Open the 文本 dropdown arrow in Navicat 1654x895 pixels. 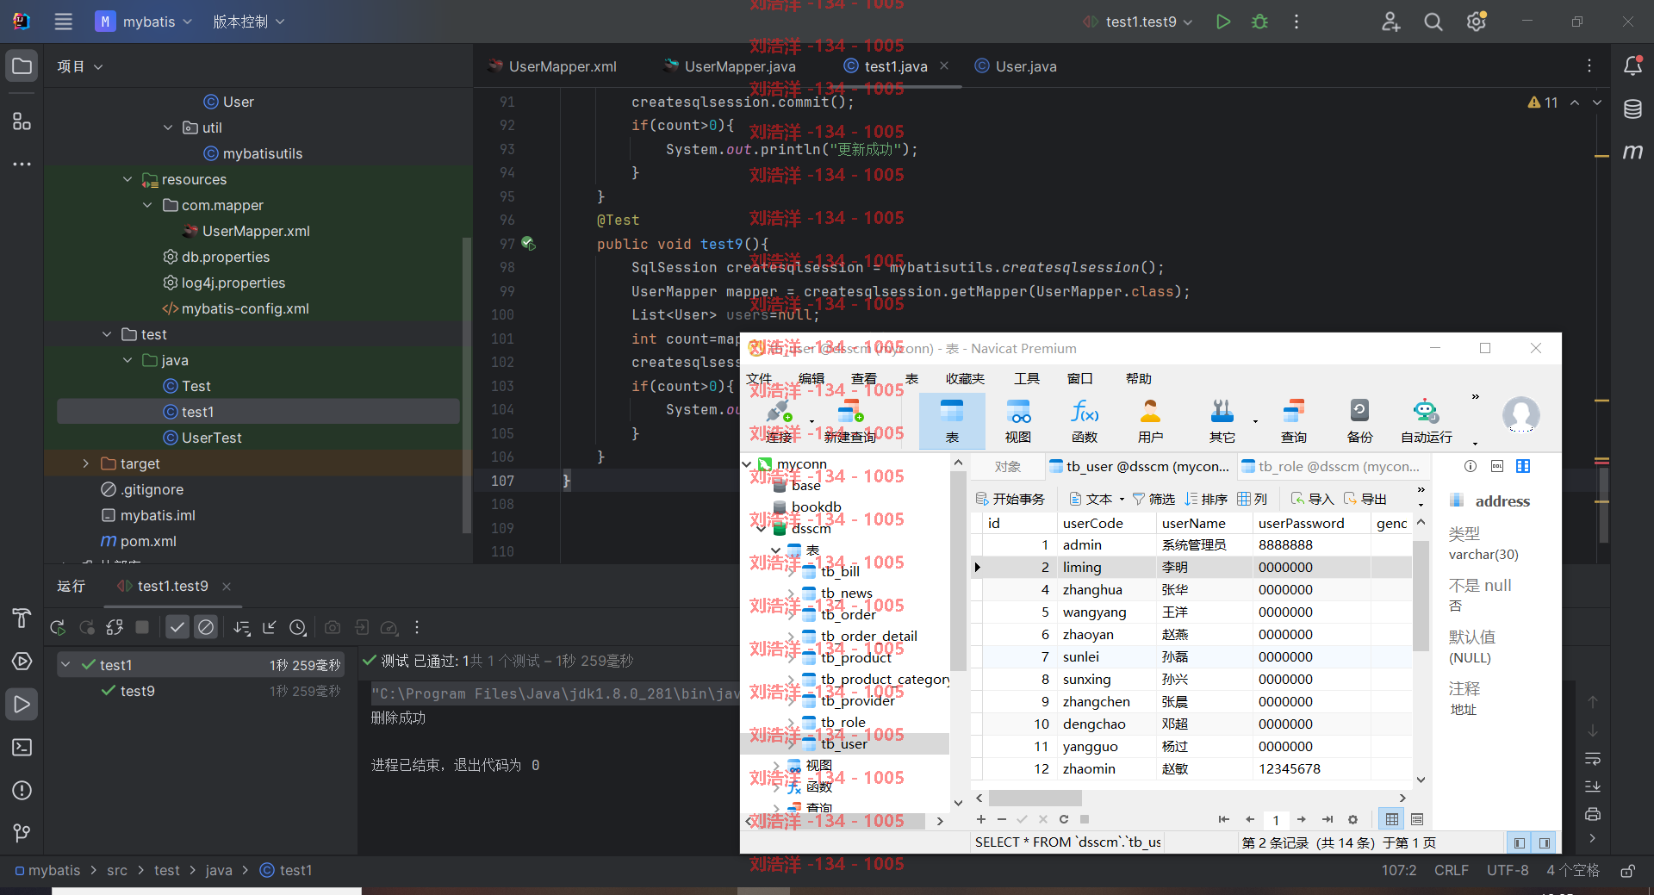coord(1122,499)
